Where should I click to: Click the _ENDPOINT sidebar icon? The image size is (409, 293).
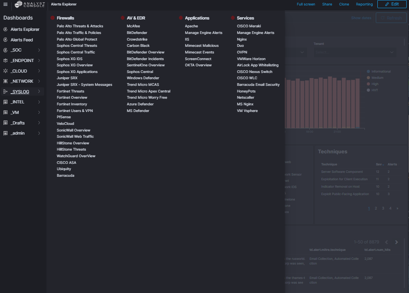(x=5, y=60)
